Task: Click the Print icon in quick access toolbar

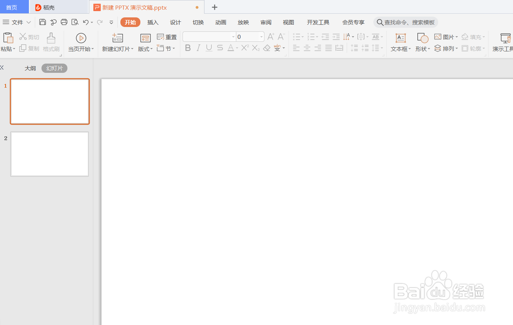Action: point(64,22)
